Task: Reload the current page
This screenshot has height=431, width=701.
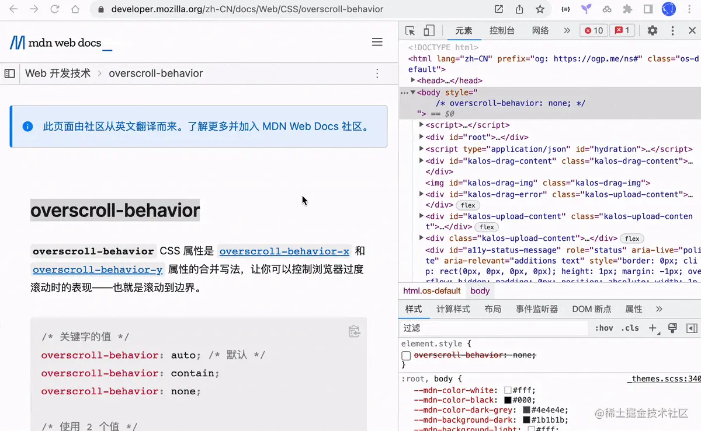Action: click(x=55, y=9)
